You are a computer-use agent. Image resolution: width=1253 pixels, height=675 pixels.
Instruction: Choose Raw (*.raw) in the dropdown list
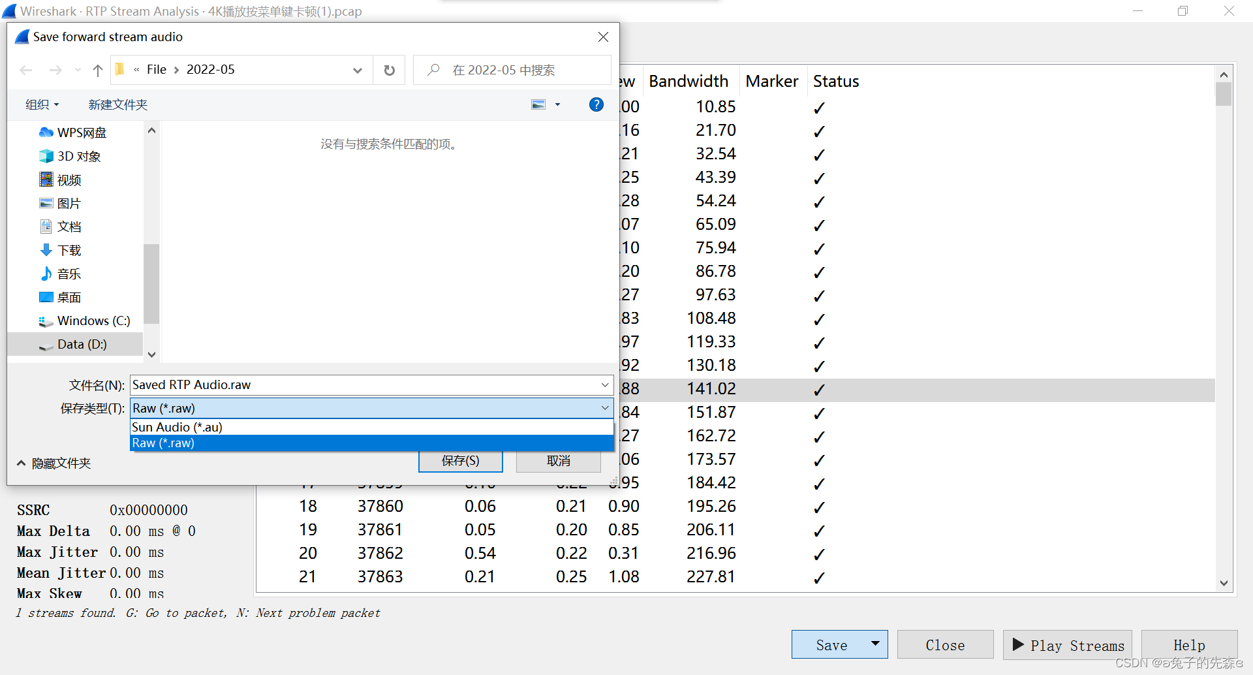372,443
